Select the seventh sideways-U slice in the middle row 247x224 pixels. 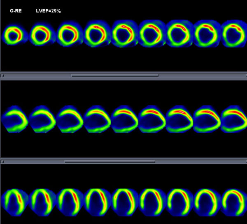(179, 119)
